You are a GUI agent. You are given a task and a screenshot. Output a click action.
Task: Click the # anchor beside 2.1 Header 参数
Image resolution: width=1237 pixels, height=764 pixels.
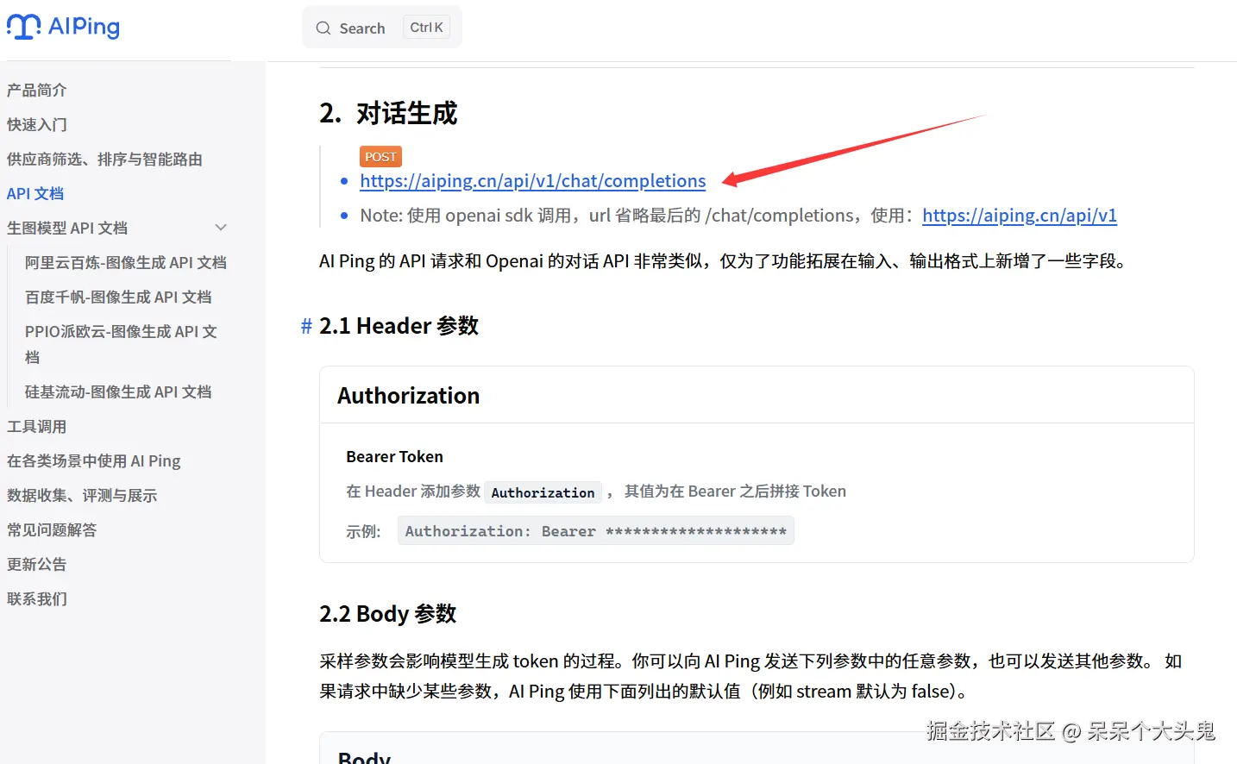coord(306,326)
